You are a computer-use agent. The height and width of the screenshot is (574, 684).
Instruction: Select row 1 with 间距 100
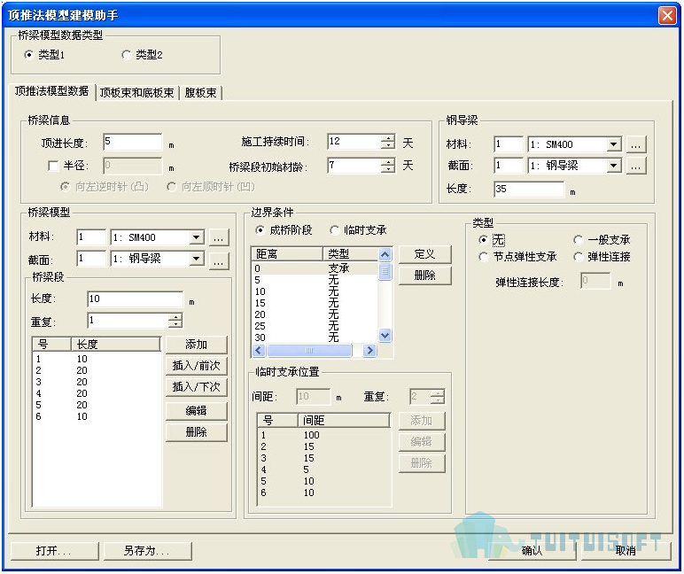click(324, 435)
